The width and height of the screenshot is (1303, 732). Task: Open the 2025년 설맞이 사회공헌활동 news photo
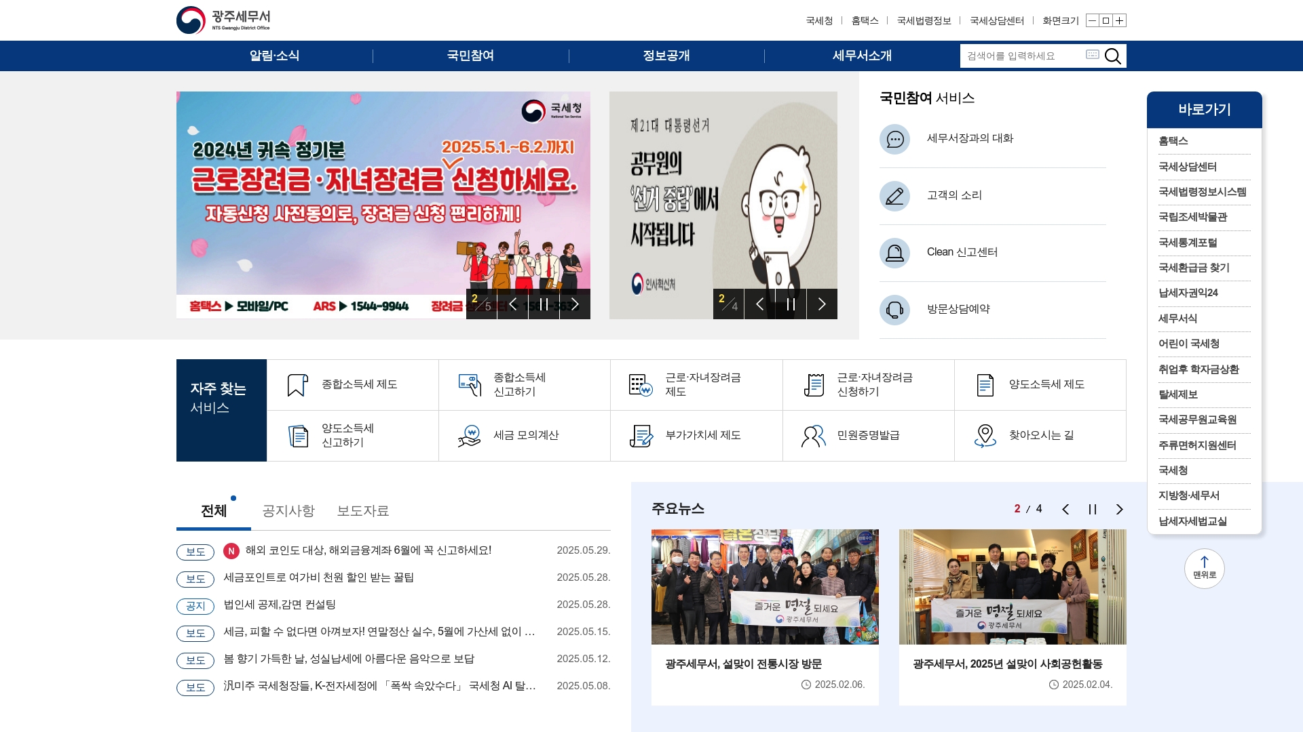tap(1013, 587)
